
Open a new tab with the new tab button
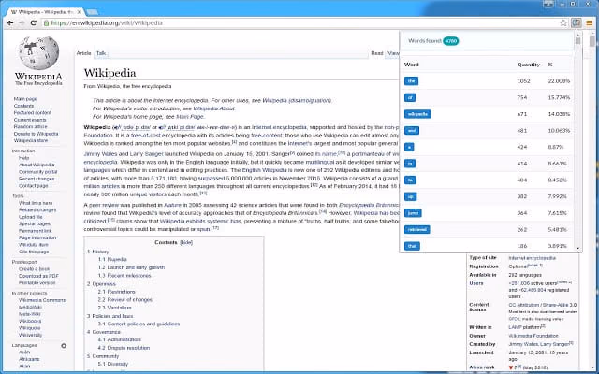coord(92,12)
